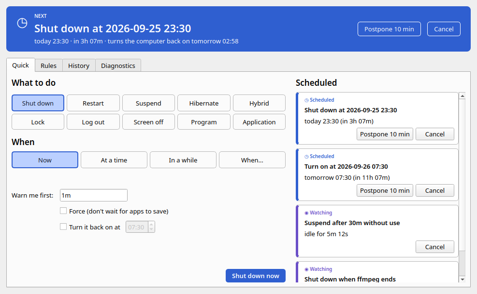477x294 pixels.
Task: Pick the Application action
Action: [259, 122]
